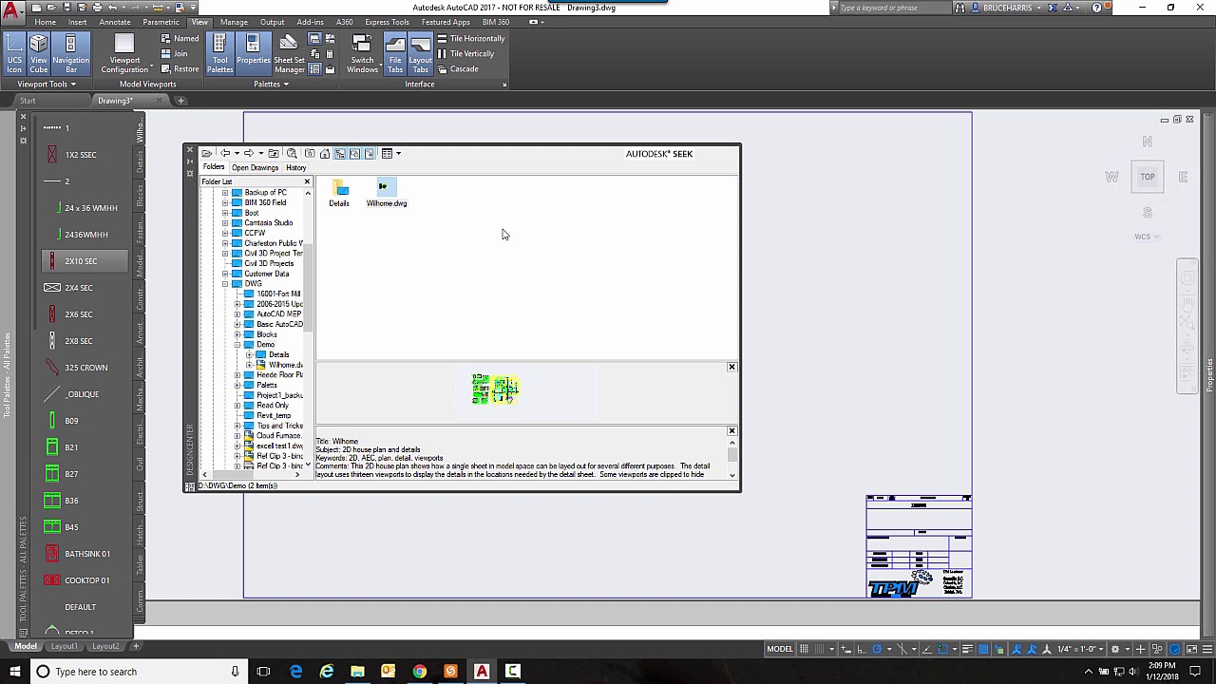Click DesignCenter Home icon
Screen dimensions: 1216x684
[325, 153]
